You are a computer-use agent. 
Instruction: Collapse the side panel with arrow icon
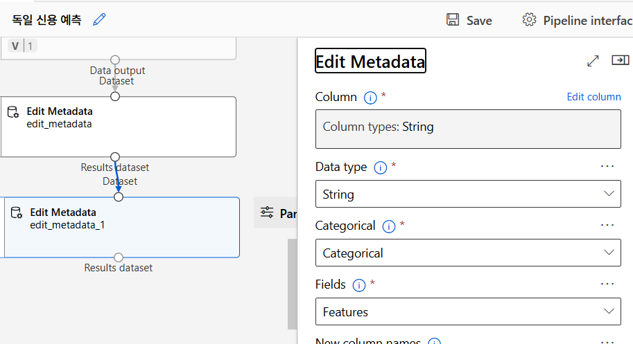click(619, 61)
